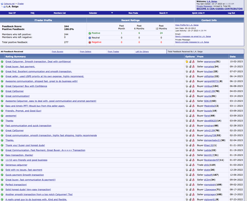Click the gray note icon in bucody's row

click(187, 111)
